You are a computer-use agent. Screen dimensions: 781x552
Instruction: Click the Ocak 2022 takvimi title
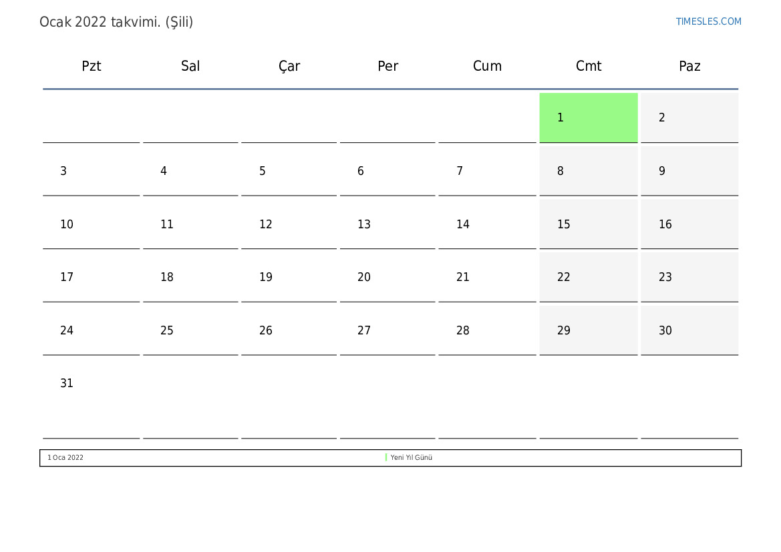[116, 22]
